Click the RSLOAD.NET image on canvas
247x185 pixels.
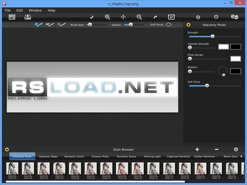[92, 87]
